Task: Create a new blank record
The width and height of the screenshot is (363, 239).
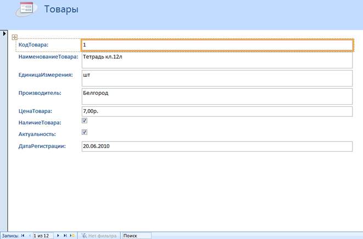Action: (72, 236)
